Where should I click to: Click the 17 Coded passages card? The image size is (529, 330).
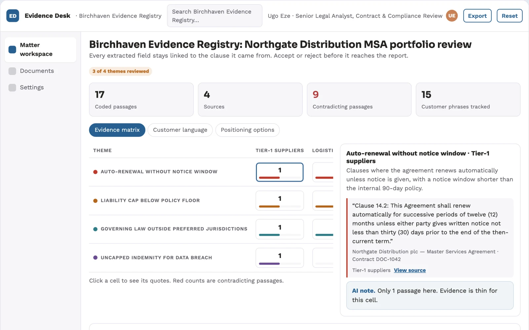click(x=141, y=99)
